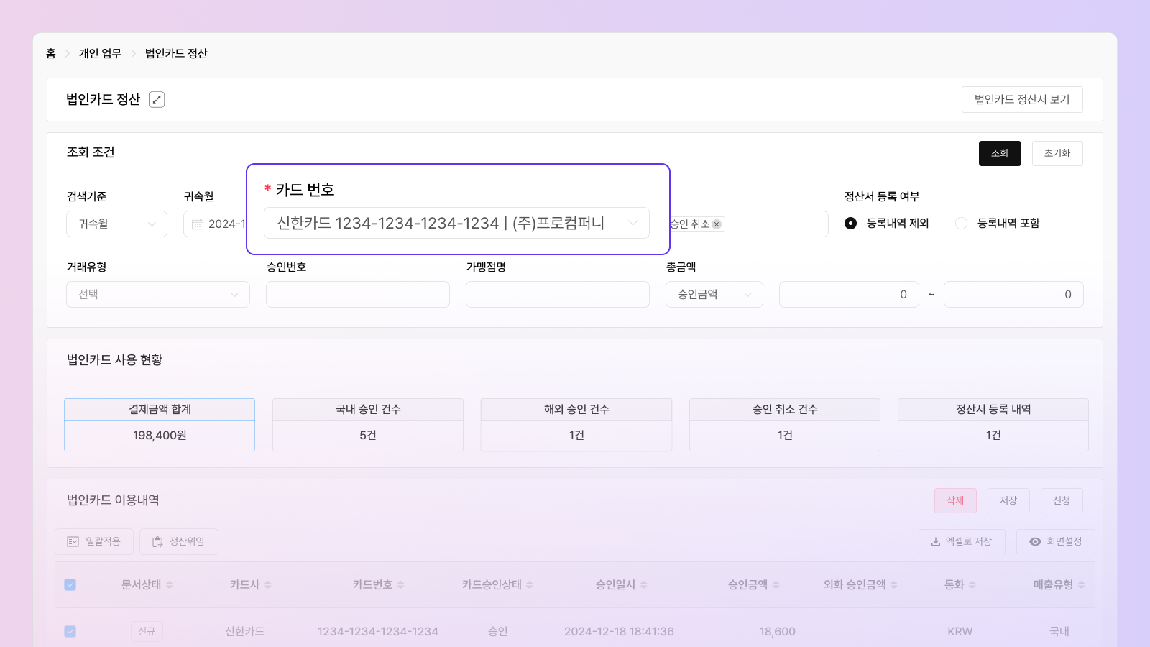Toggle the select-all checkbox in table header
Screen dimensions: 1150x647
tap(70, 585)
